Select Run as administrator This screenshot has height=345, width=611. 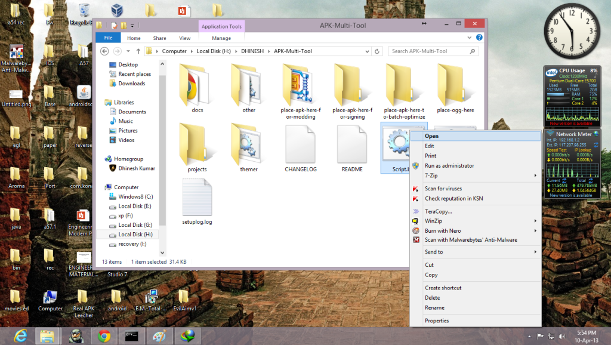[x=476, y=166]
